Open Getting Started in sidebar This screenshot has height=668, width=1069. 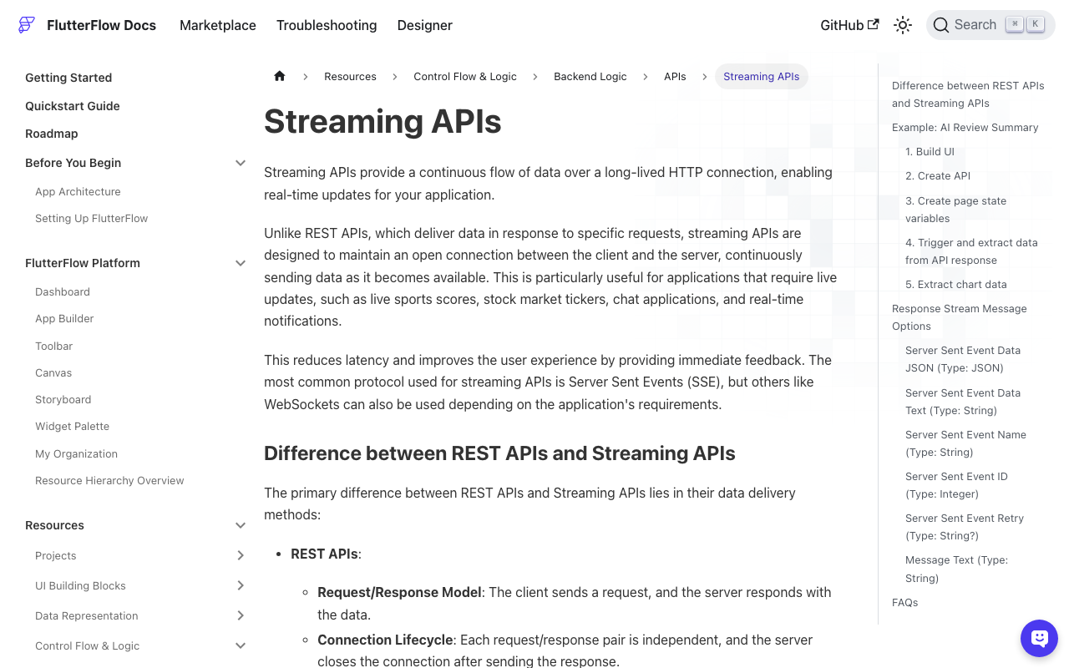tap(68, 78)
